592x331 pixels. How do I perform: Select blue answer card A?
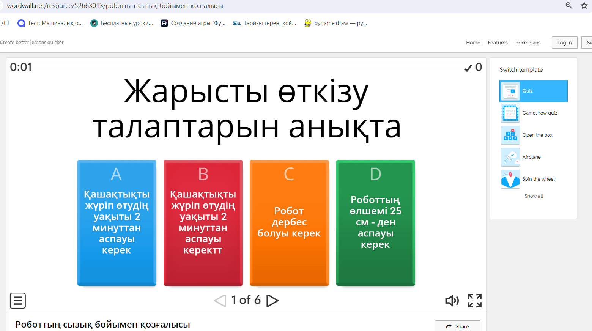(117, 223)
